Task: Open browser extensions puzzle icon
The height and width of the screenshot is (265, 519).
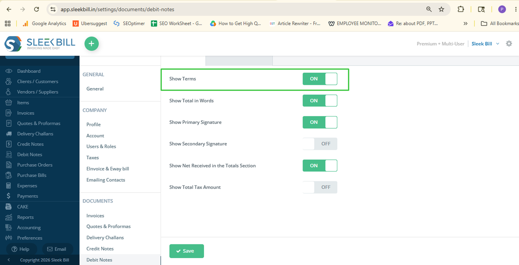Action: (x=461, y=9)
